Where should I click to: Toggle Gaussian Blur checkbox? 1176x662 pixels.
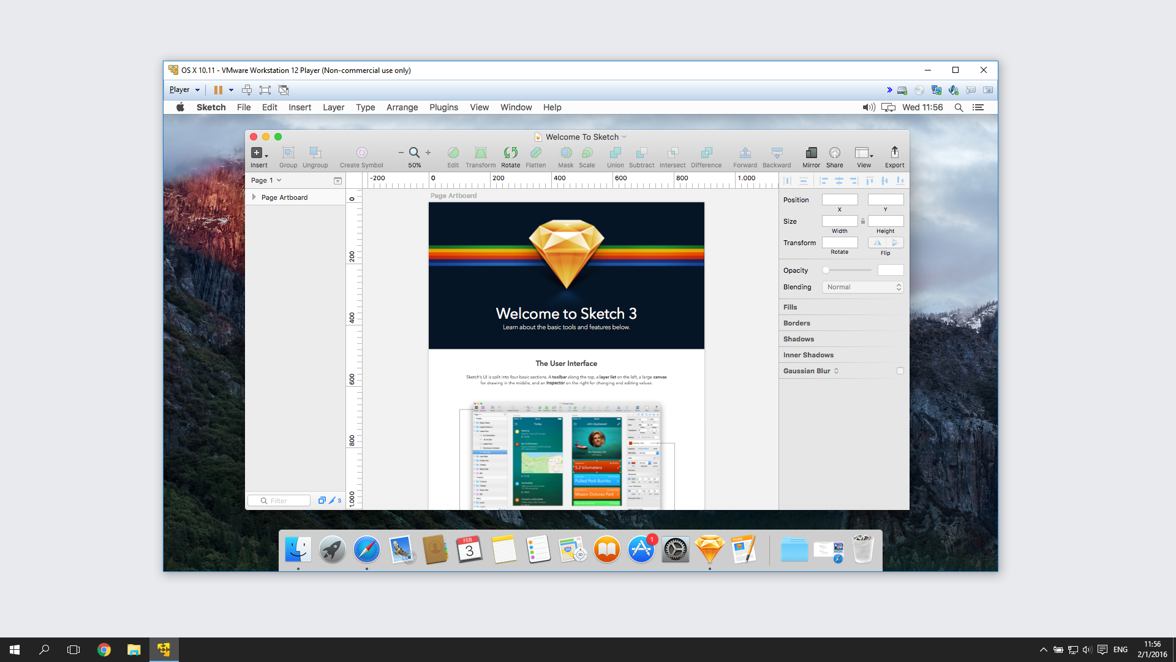click(x=899, y=370)
